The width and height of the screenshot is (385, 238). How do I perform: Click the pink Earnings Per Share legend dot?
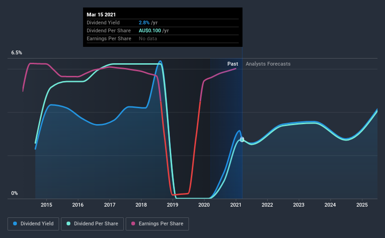click(133, 223)
